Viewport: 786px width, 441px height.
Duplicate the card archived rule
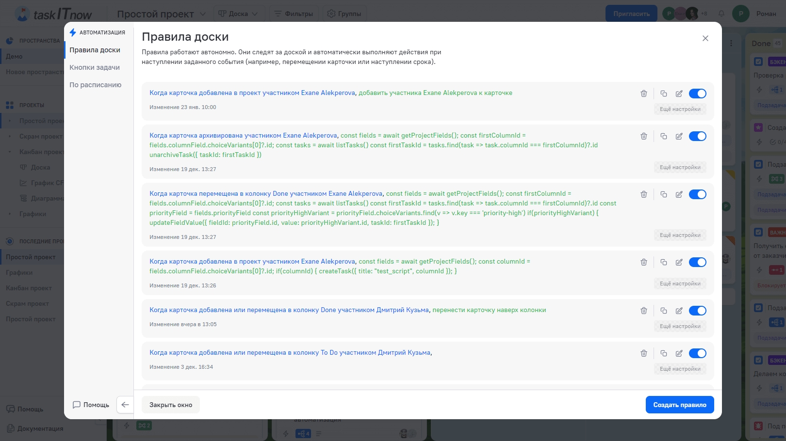pos(663,136)
